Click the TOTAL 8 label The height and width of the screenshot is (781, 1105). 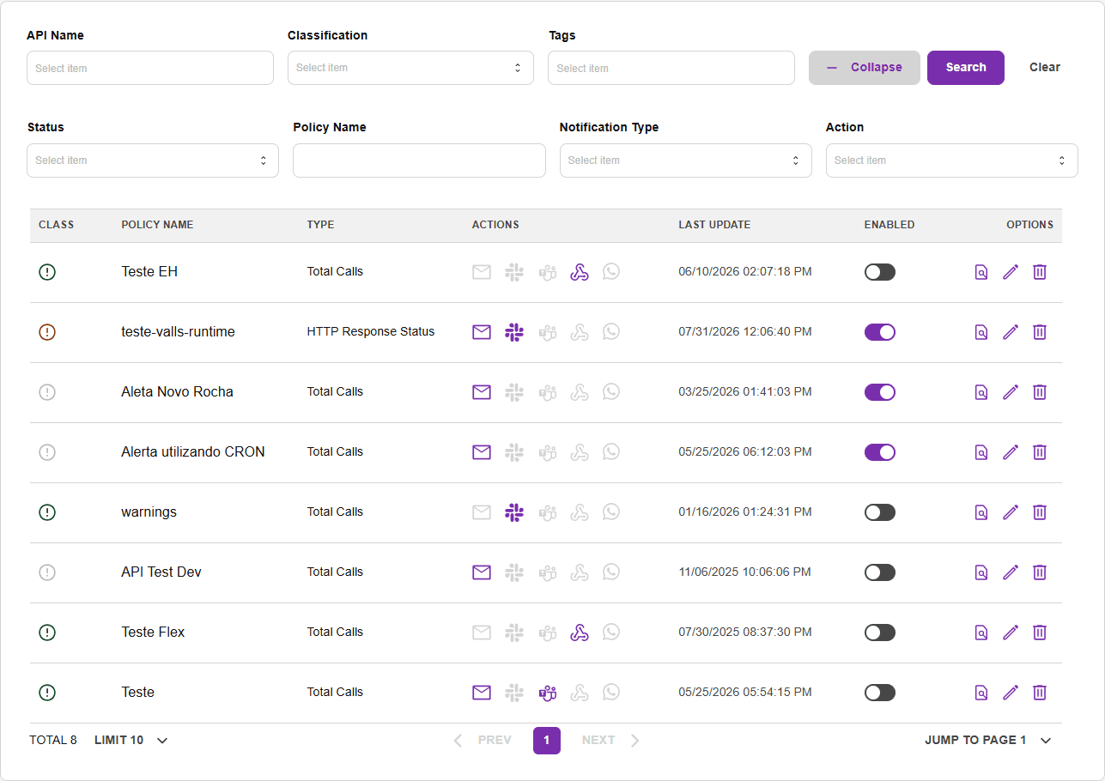pyautogui.click(x=53, y=740)
